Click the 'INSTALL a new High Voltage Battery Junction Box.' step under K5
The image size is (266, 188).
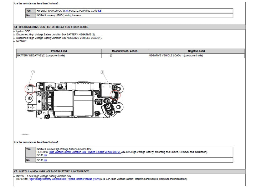pos(44,176)
